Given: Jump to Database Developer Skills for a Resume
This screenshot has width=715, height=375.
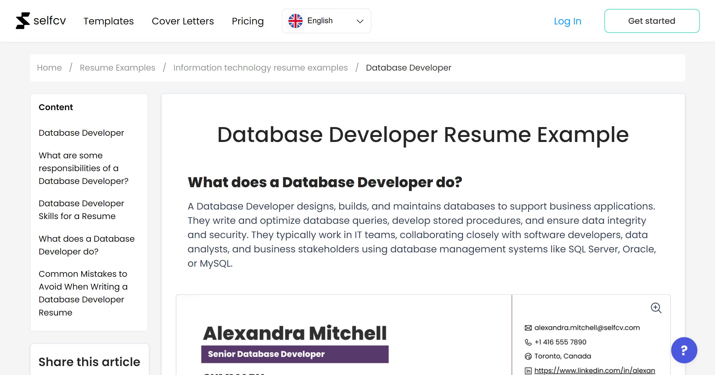Looking at the screenshot, I should (x=81, y=210).
